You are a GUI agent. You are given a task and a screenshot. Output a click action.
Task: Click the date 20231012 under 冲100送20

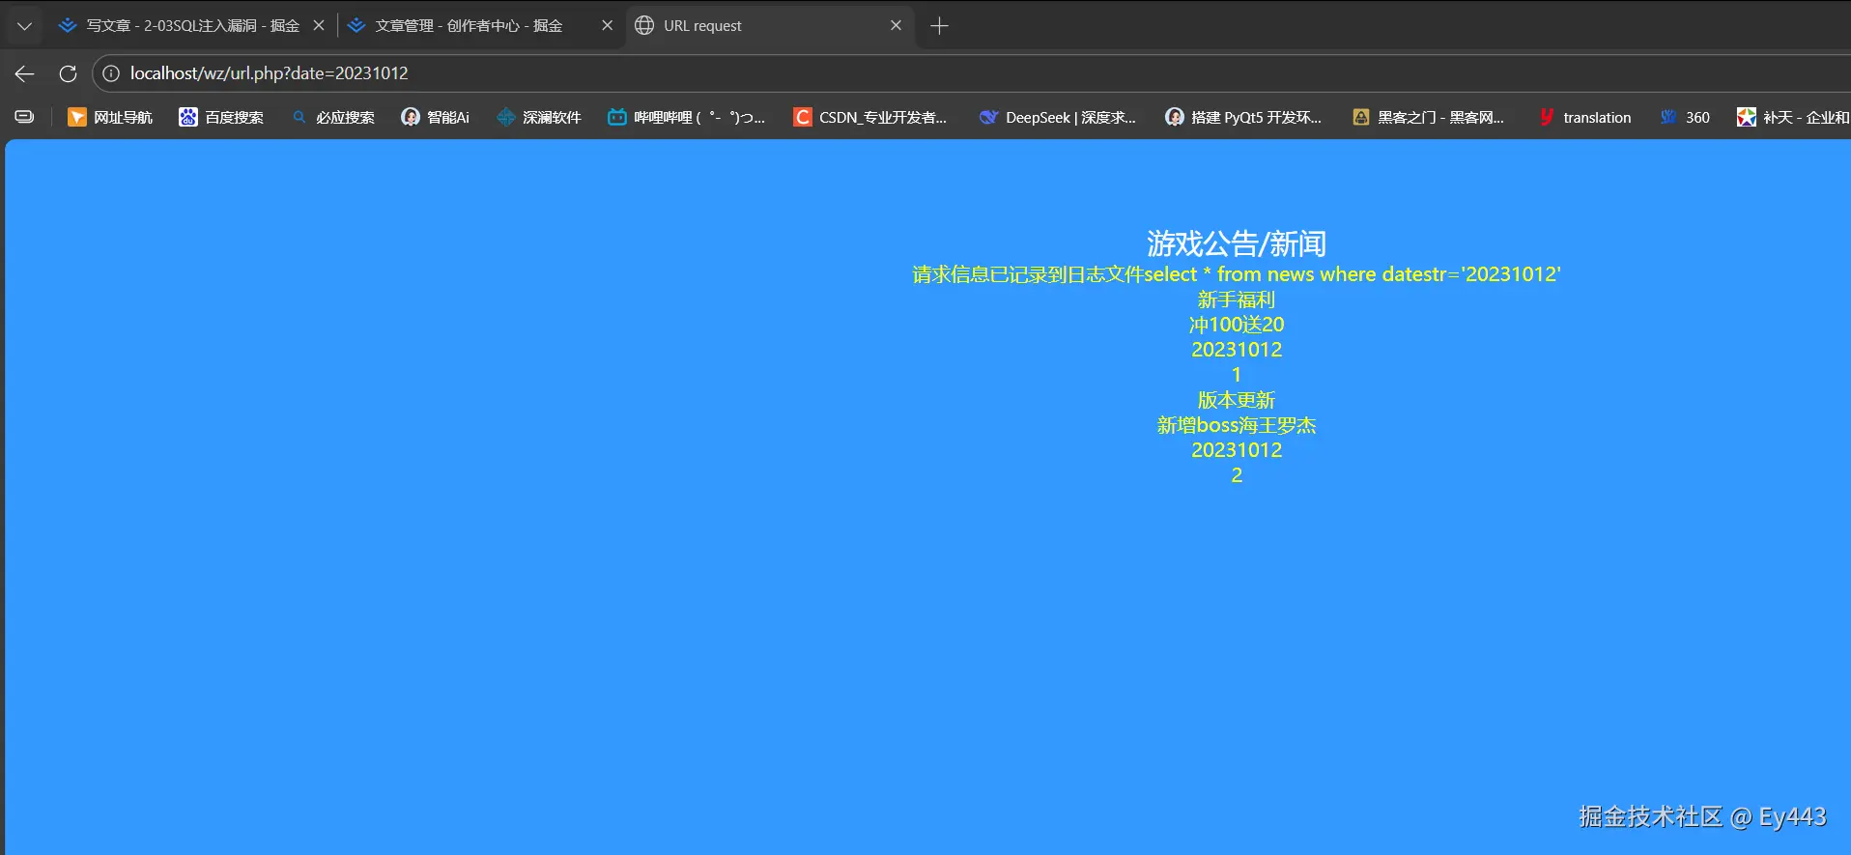click(x=1237, y=350)
